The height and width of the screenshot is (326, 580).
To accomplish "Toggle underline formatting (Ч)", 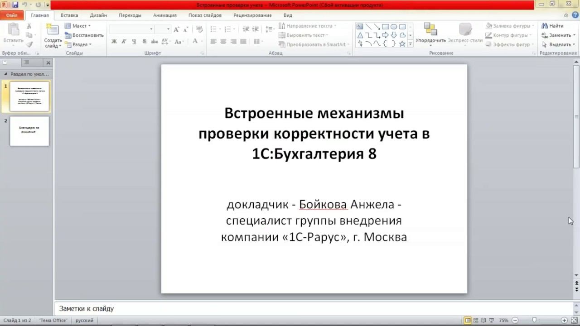I will pos(134,41).
